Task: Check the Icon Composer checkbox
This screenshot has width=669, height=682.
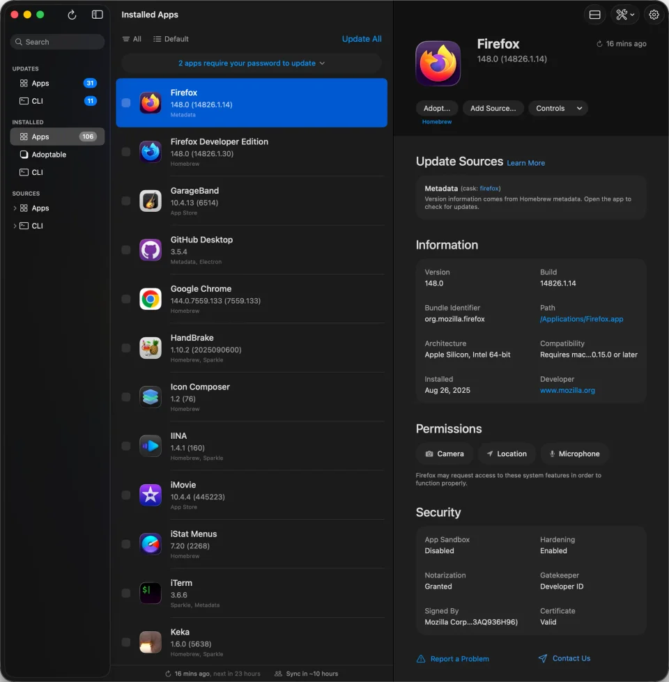Action: click(126, 397)
